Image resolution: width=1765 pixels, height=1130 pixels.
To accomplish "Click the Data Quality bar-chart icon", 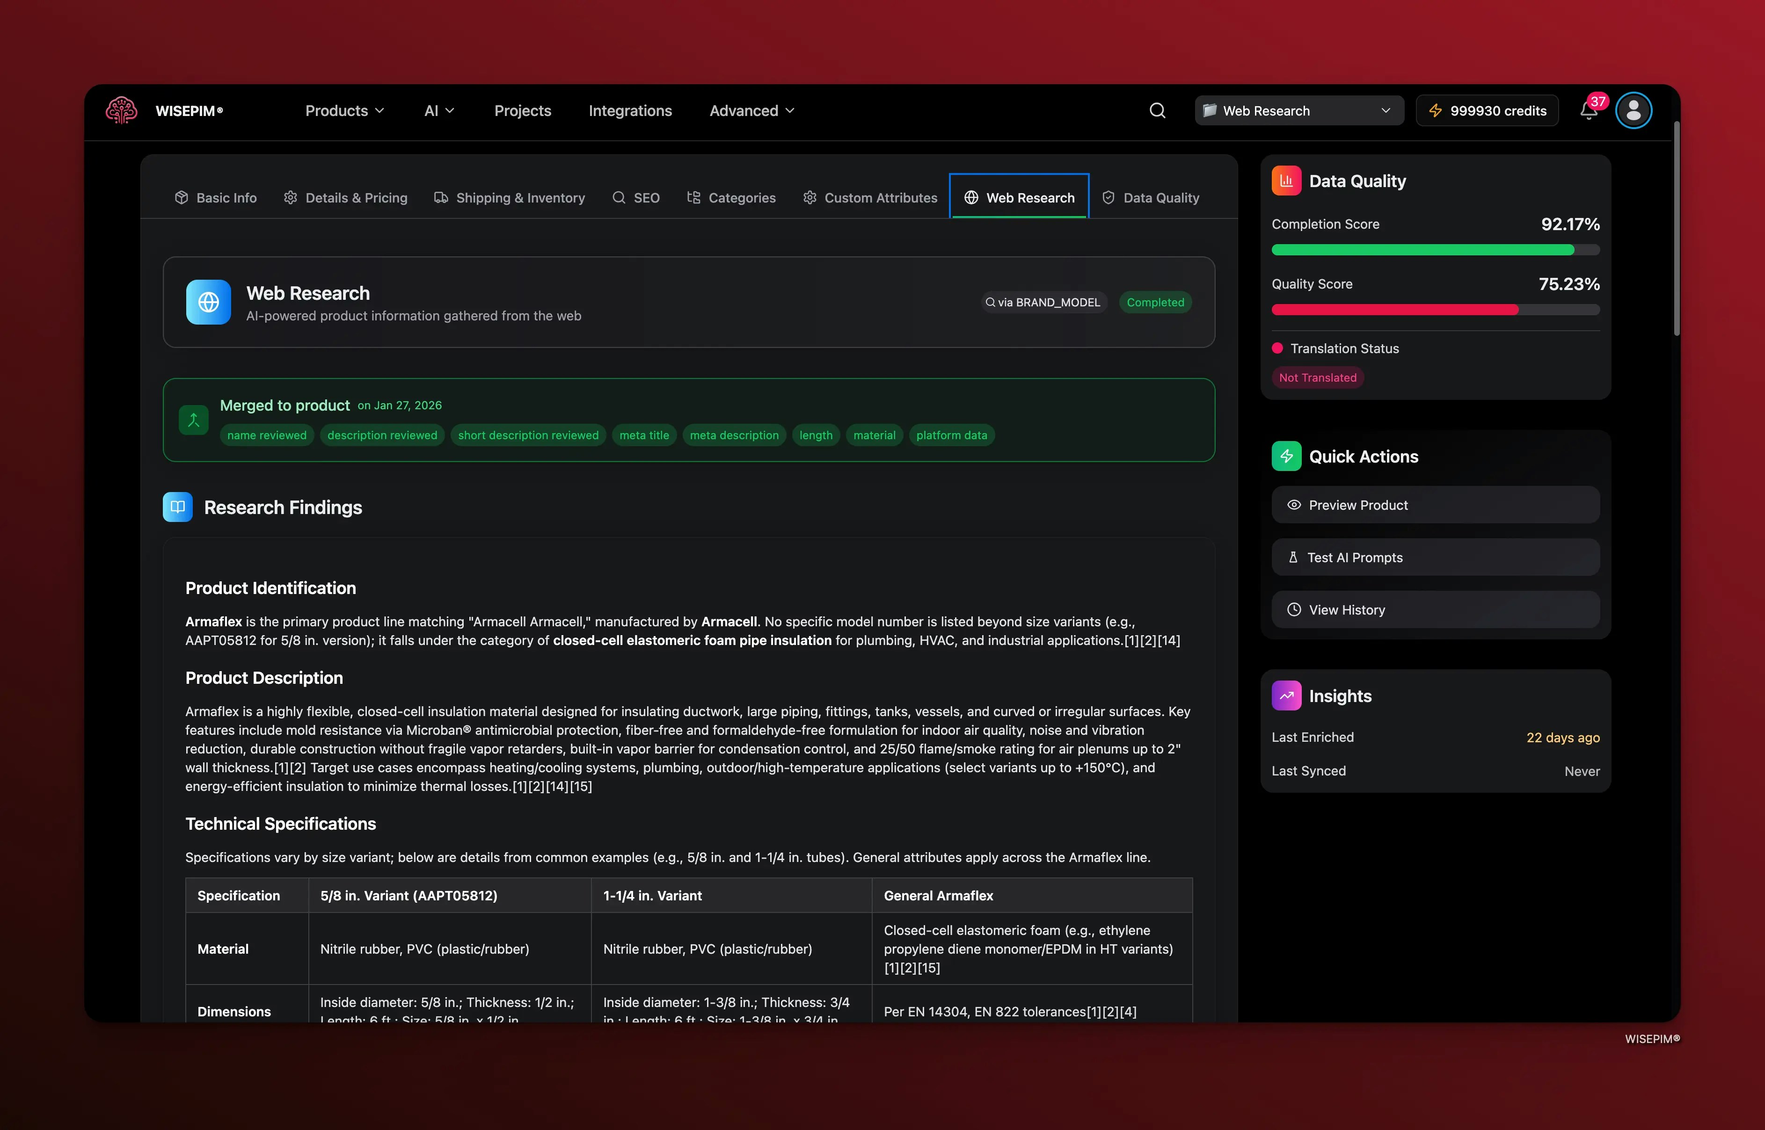I will point(1286,181).
